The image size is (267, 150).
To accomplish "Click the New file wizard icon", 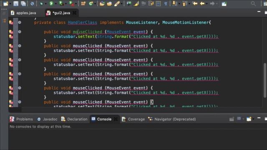I will pos(6,4).
